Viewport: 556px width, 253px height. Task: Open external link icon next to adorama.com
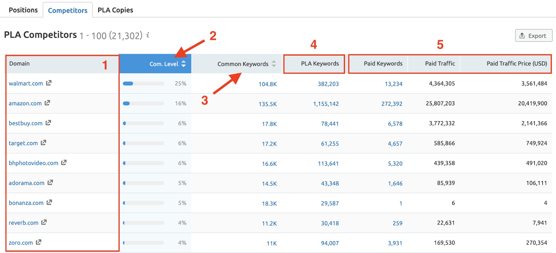(50, 182)
